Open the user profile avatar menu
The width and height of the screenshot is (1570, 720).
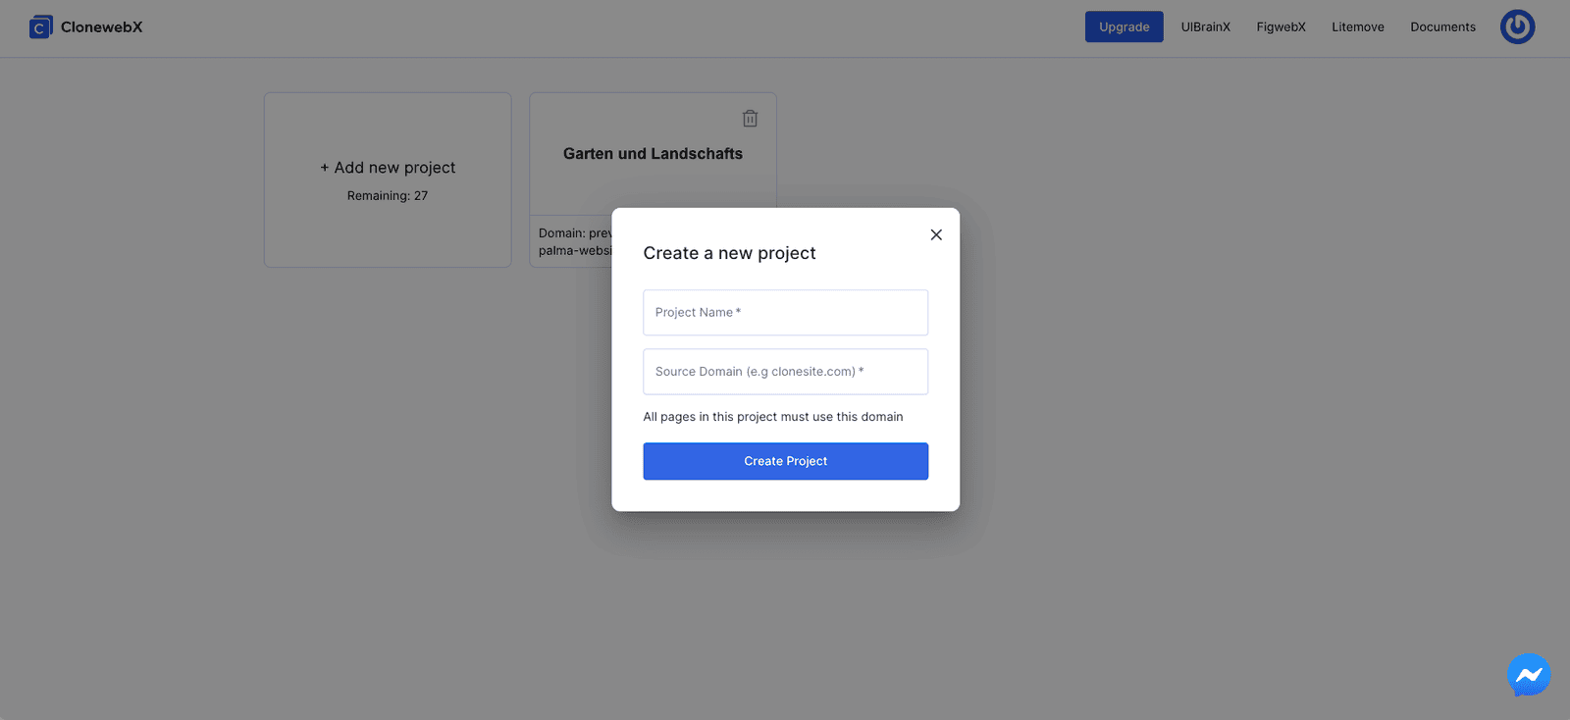1516,27
